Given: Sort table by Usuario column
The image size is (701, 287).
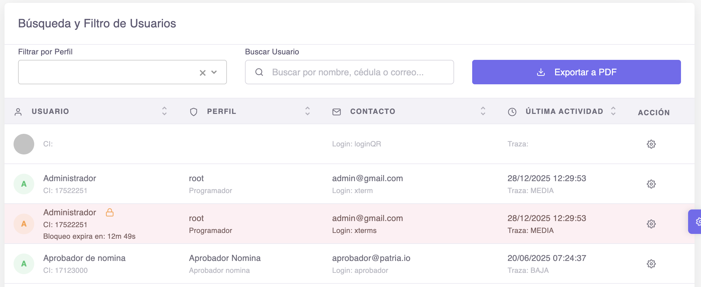Looking at the screenshot, I should coord(164,111).
